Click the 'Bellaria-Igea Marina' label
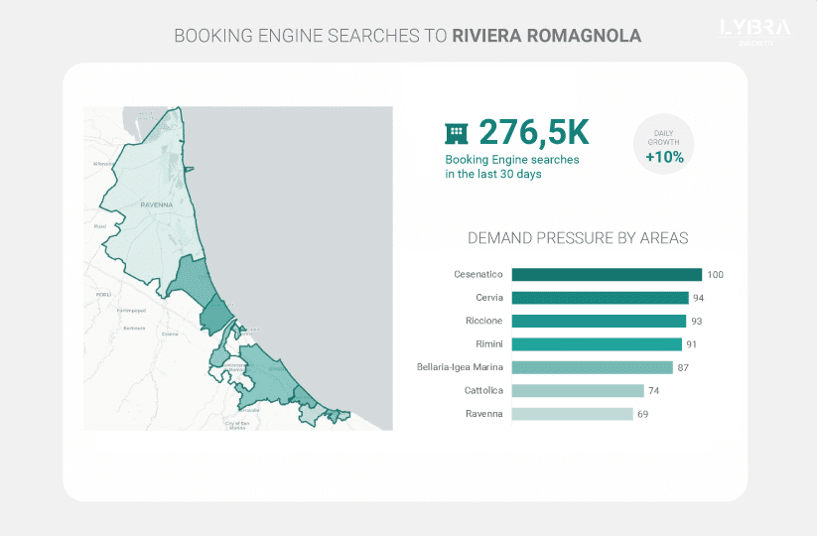Viewport: 817px width, 536px height. point(460,367)
